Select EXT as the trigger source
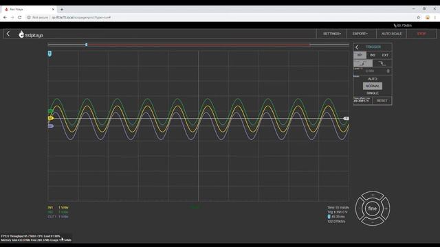 point(385,55)
